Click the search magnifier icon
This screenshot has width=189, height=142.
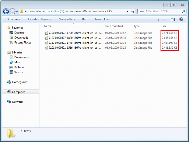click(183, 11)
